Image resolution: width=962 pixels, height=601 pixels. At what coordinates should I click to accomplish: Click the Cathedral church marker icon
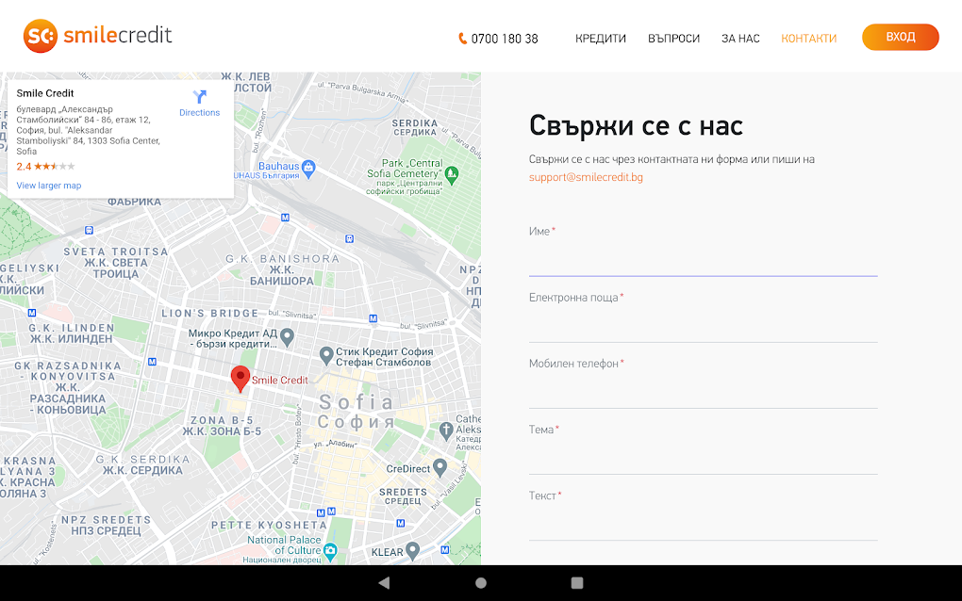pos(446,430)
